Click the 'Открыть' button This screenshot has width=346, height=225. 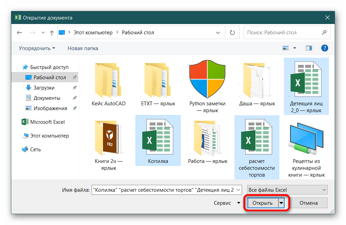coord(263,203)
